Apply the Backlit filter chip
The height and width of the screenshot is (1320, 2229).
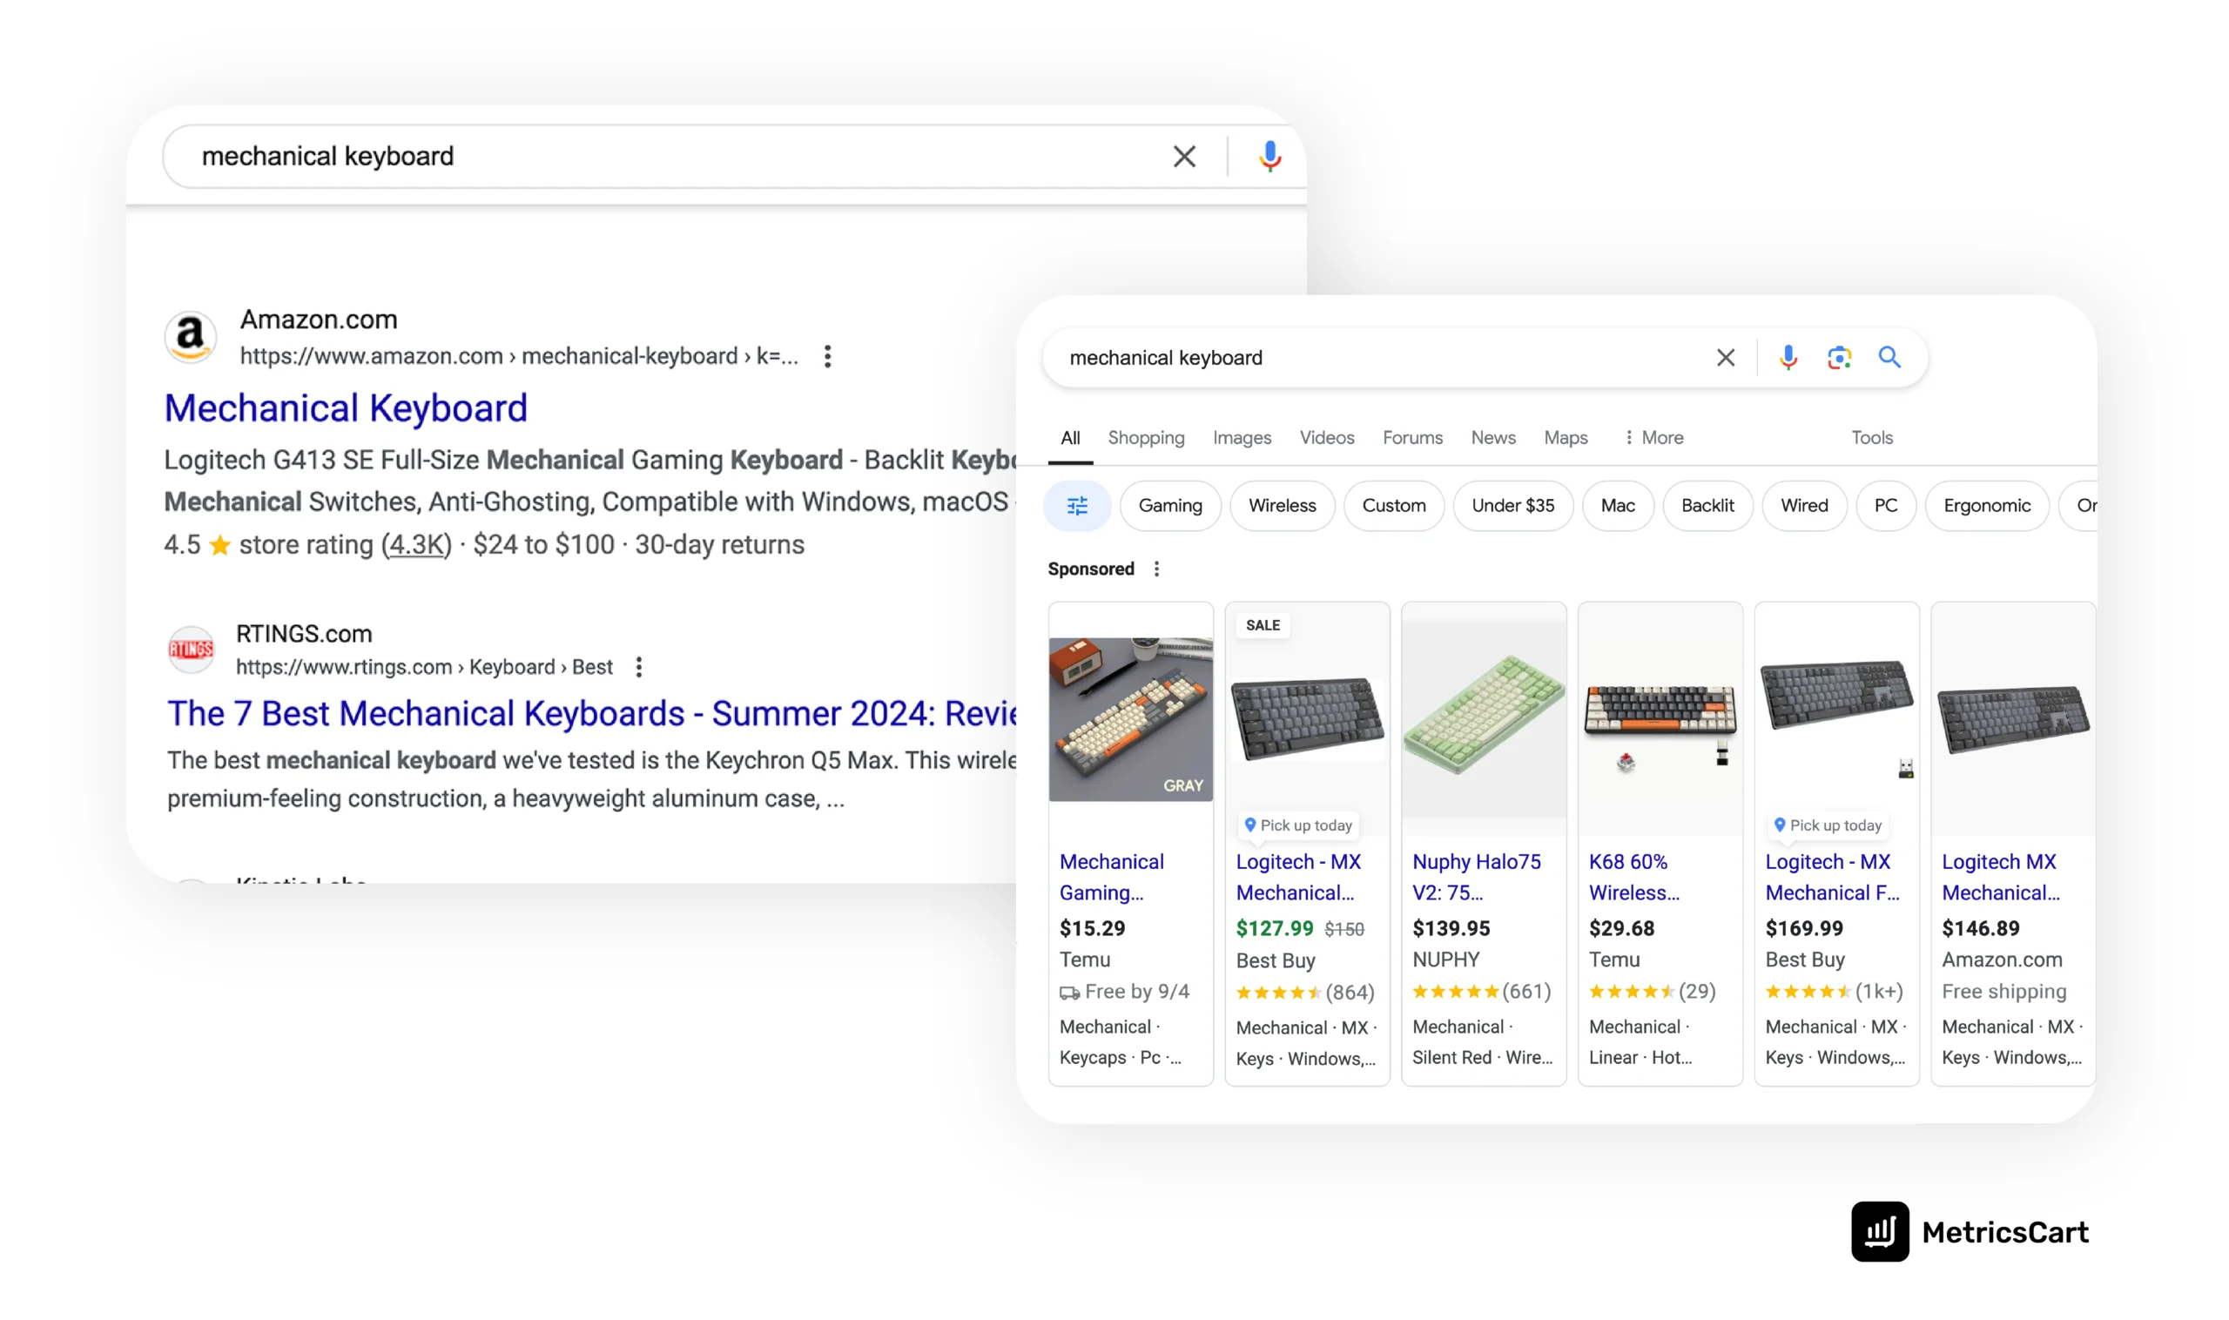pyautogui.click(x=1707, y=505)
